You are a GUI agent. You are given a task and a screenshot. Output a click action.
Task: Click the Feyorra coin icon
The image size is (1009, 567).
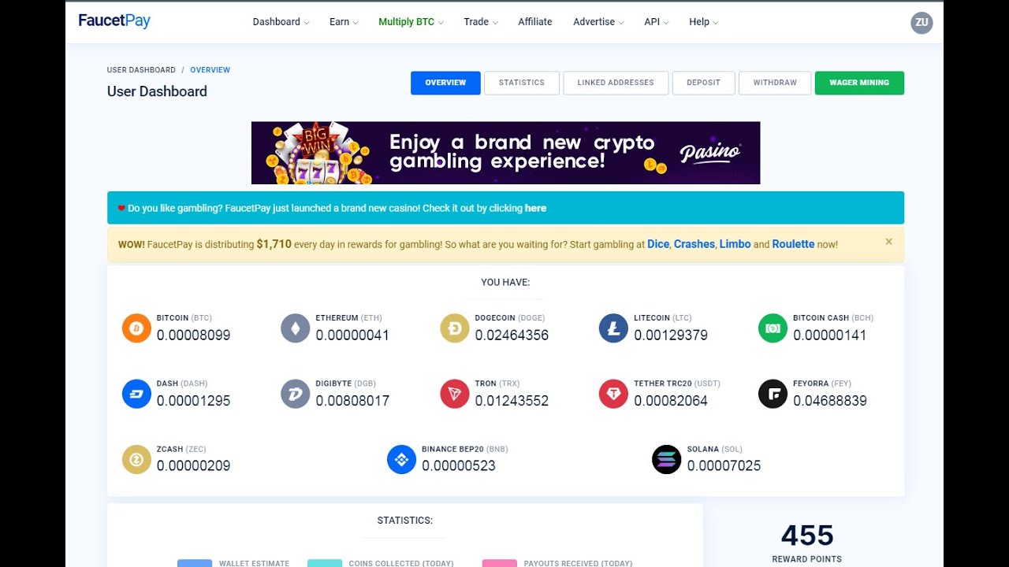click(773, 394)
